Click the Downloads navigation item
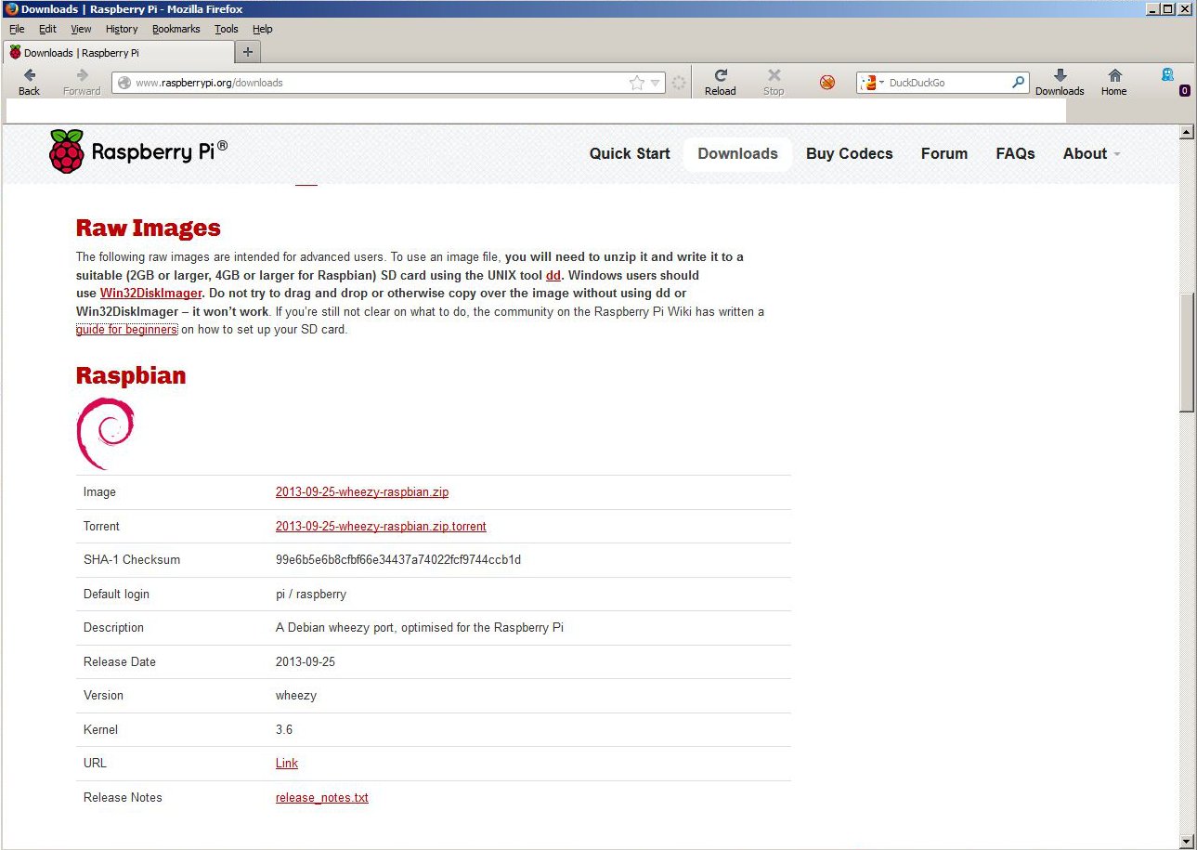The image size is (1197, 850). pos(737,153)
